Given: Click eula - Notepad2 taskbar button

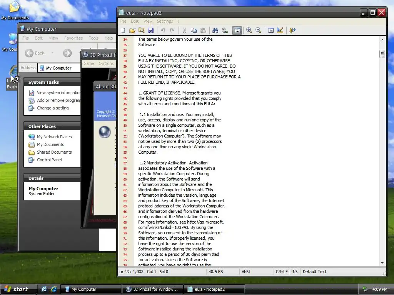Looking at the screenshot, I should point(214,289).
